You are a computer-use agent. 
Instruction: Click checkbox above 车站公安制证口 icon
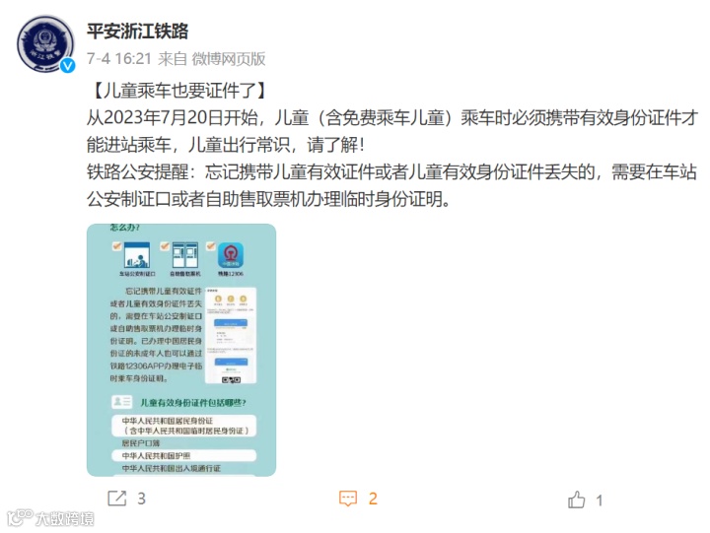pos(116,246)
